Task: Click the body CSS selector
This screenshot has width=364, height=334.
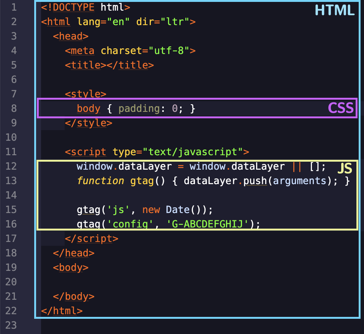Action: point(89,108)
